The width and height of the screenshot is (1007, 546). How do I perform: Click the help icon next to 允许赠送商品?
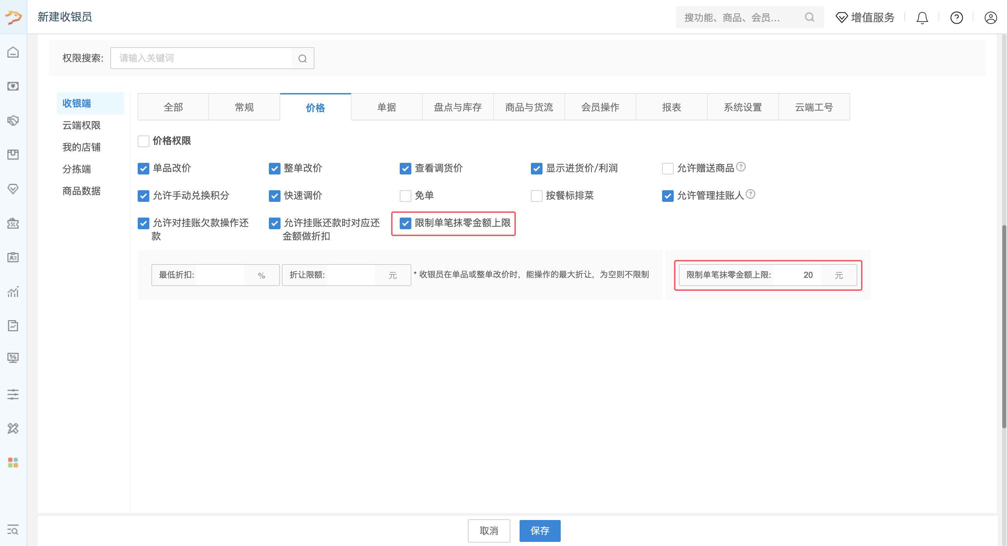point(741,167)
